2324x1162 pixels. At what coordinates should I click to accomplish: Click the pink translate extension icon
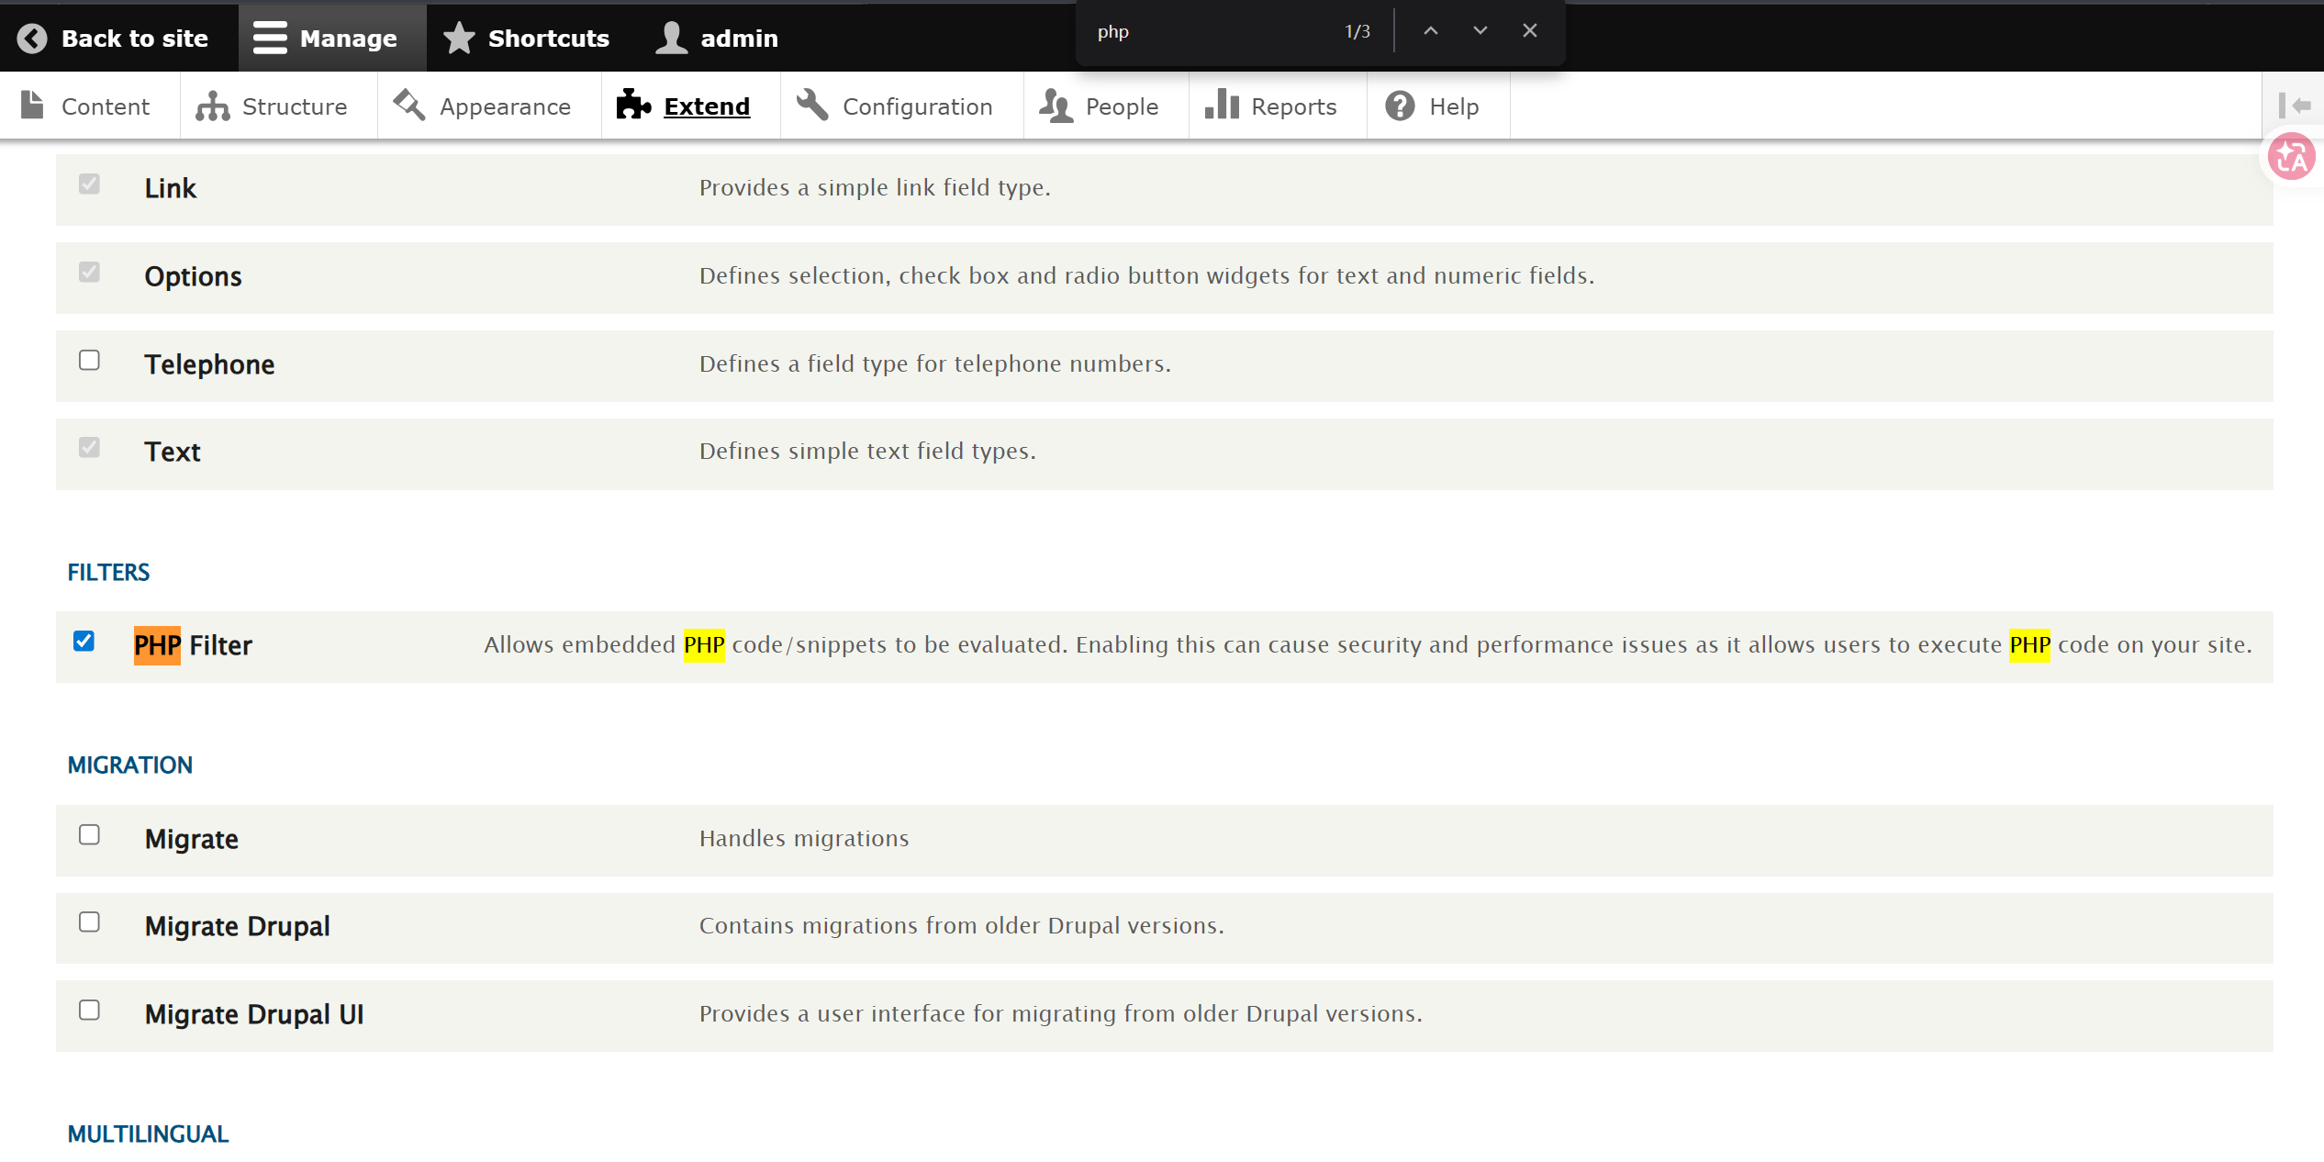(2291, 157)
